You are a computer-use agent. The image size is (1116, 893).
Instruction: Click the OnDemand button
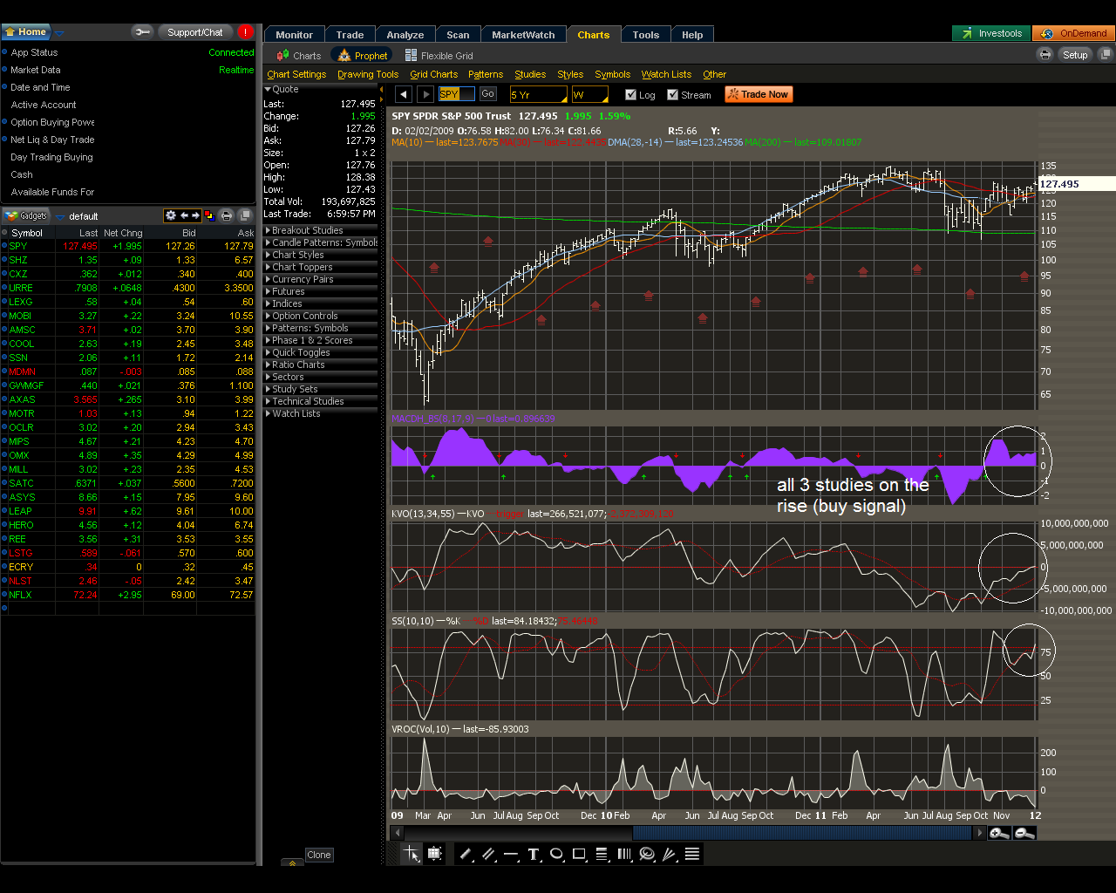click(1074, 33)
